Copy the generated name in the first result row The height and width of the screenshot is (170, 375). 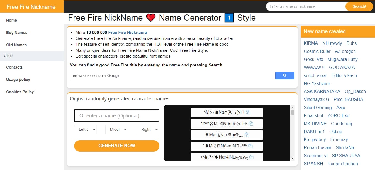pos(248,112)
